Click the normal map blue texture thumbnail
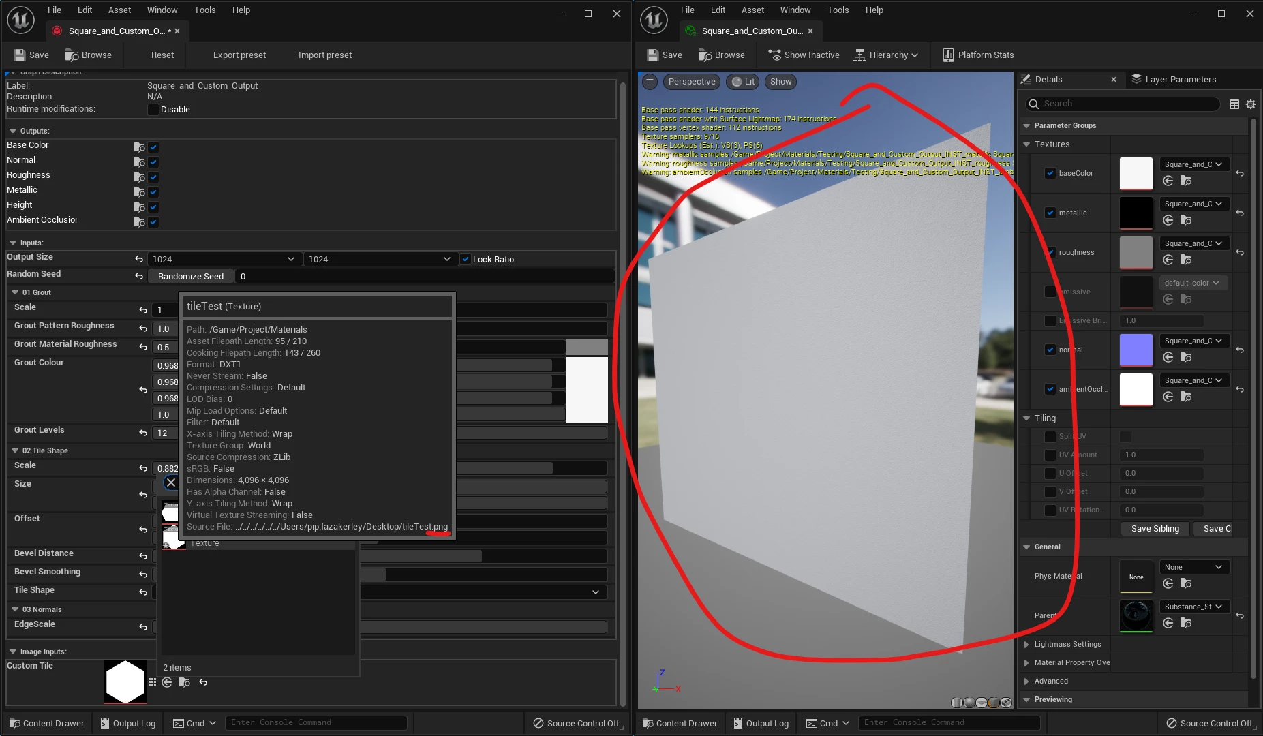This screenshot has height=736, width=1263. (x=1136, y=350)
